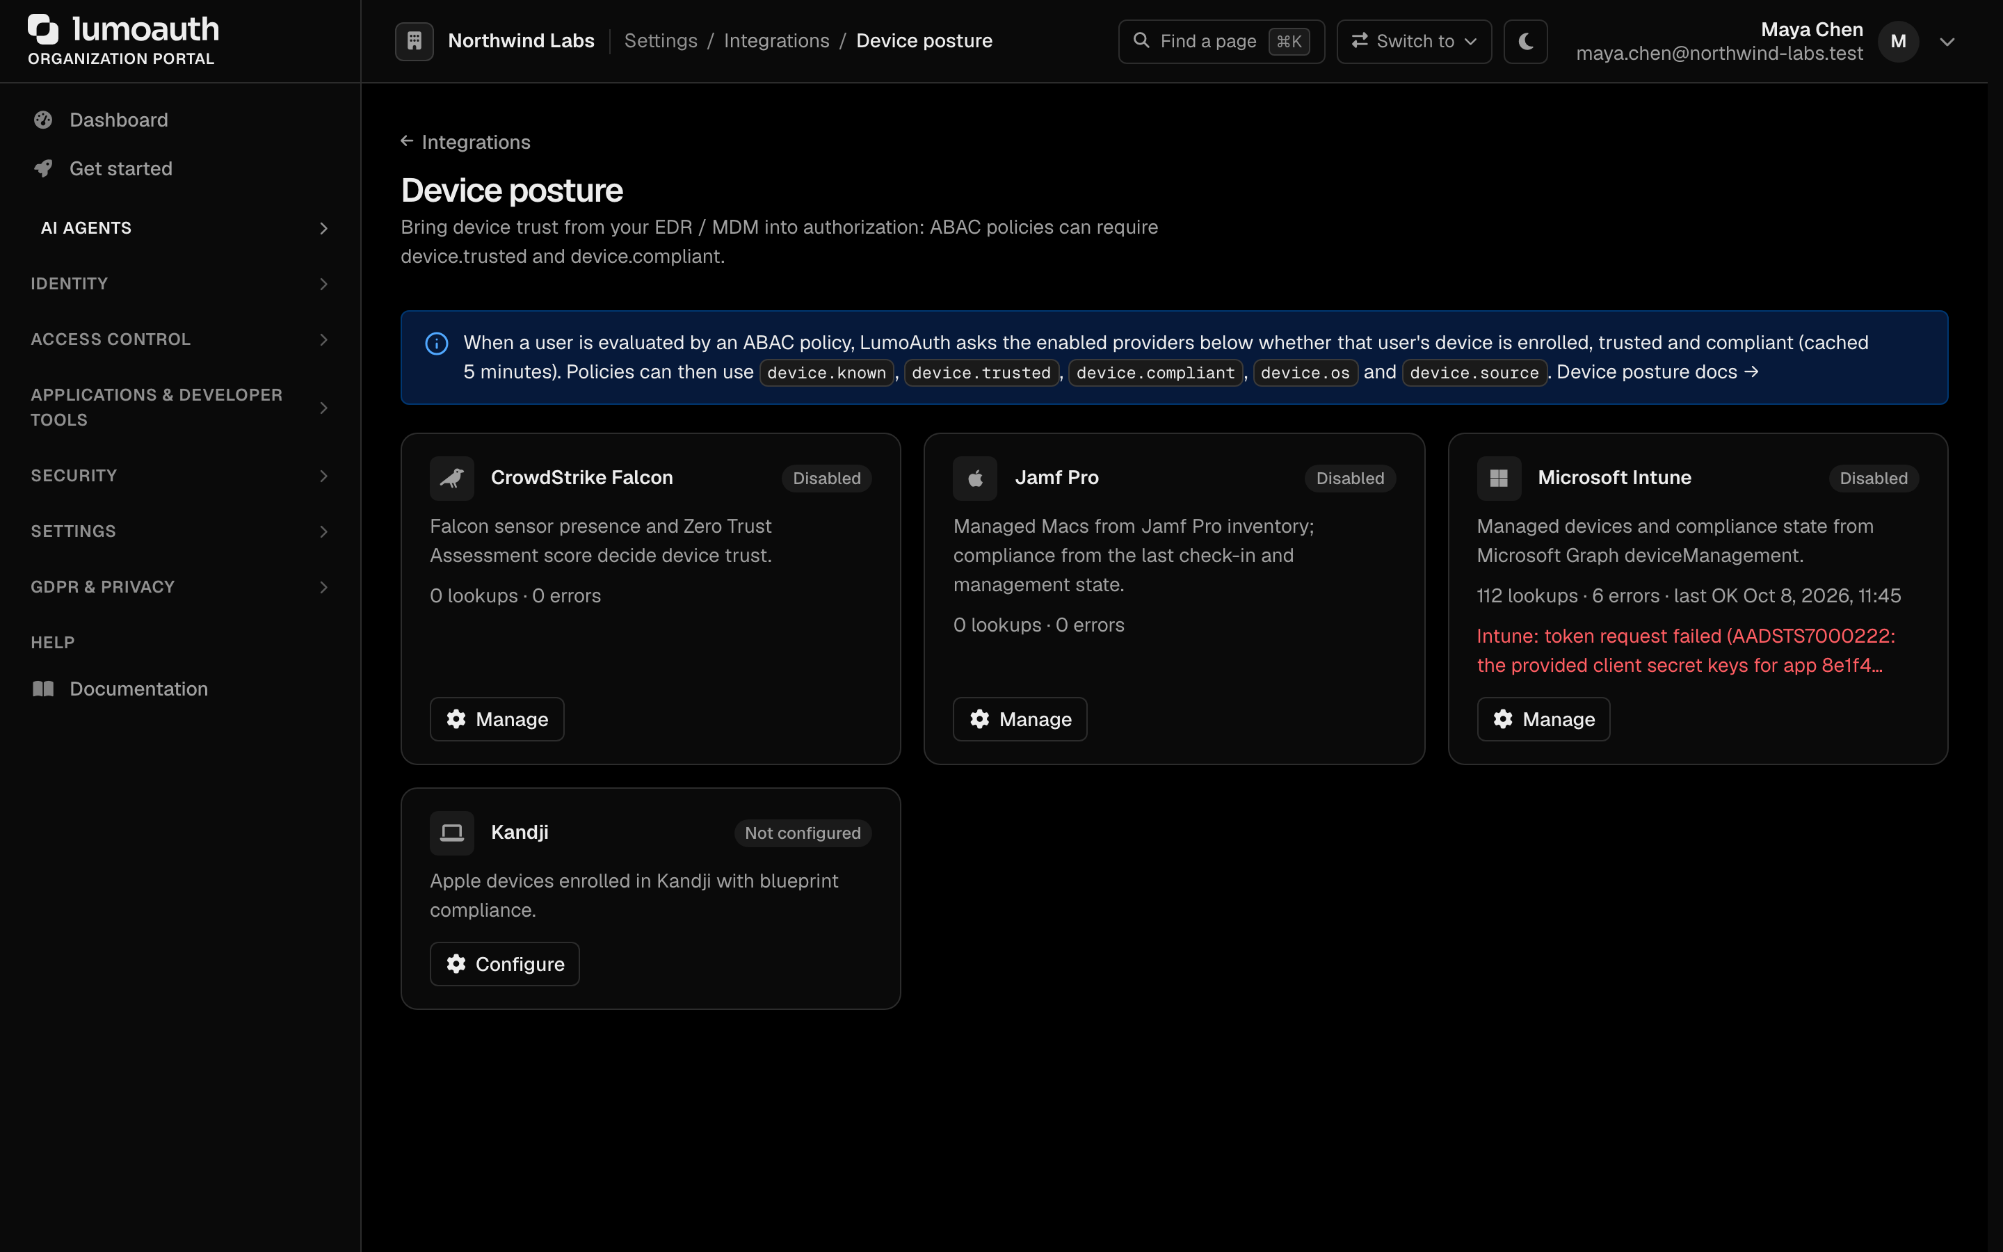This screenshot has width=2003, height=1252.
Task: Click the Kandji laptop icon
Action: click(451, 832)
